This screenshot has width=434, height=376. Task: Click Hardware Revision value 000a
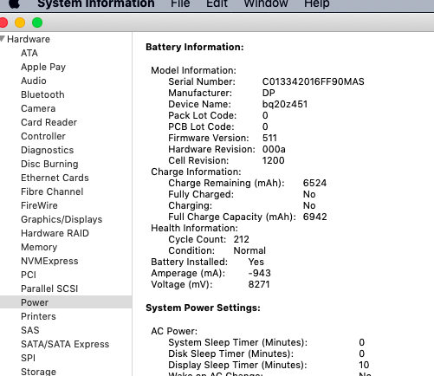tap(274, 149)
